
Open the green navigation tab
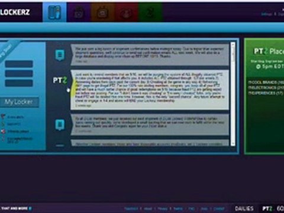coord(150,12)
